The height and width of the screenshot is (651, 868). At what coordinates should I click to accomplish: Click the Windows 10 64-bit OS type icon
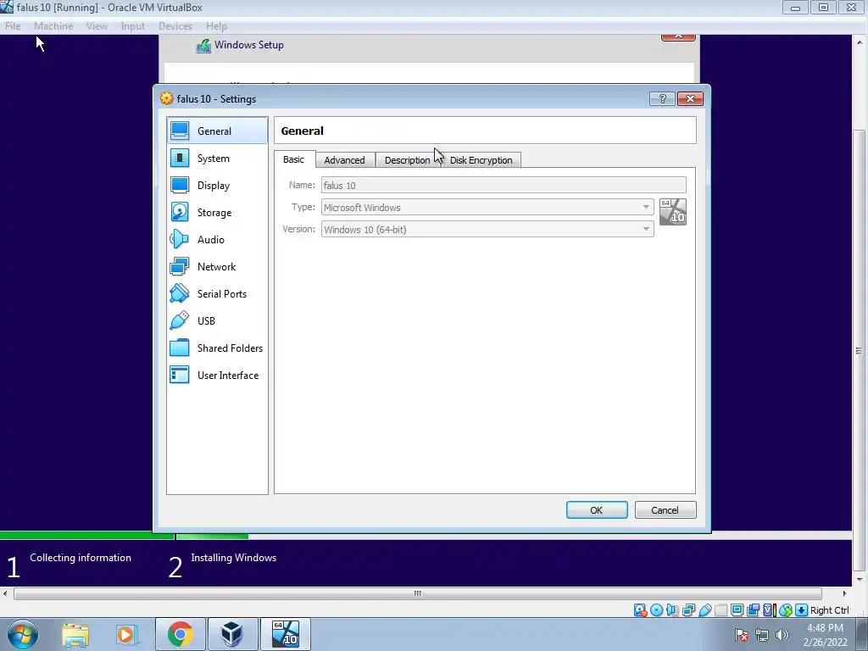pos(672,212)
